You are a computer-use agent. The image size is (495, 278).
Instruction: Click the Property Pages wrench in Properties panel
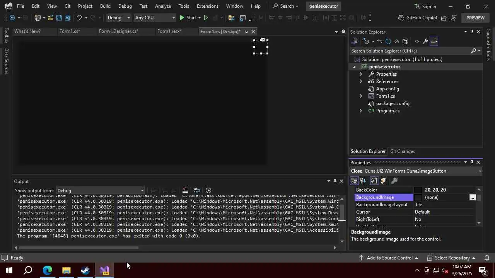pyautogui.click(x=394, y=181)
